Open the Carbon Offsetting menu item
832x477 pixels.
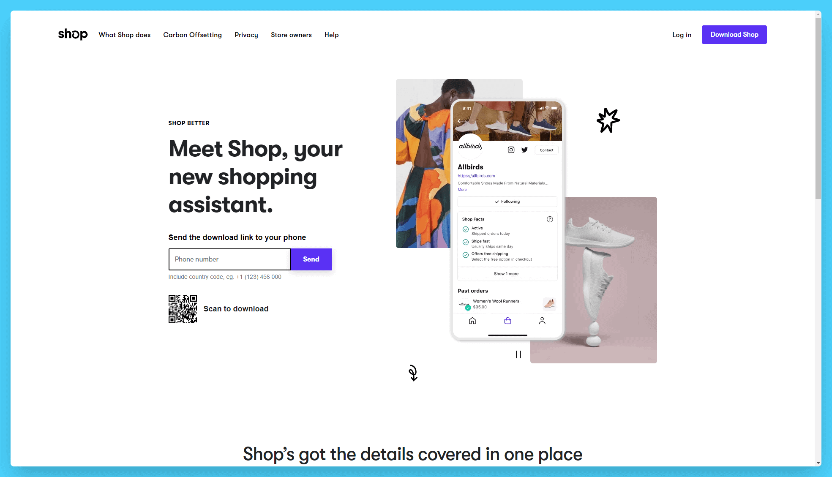coord(193,34)
